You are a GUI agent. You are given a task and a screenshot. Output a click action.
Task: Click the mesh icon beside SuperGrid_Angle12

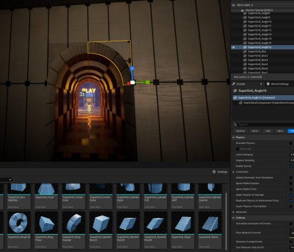[x=245, y=30]
